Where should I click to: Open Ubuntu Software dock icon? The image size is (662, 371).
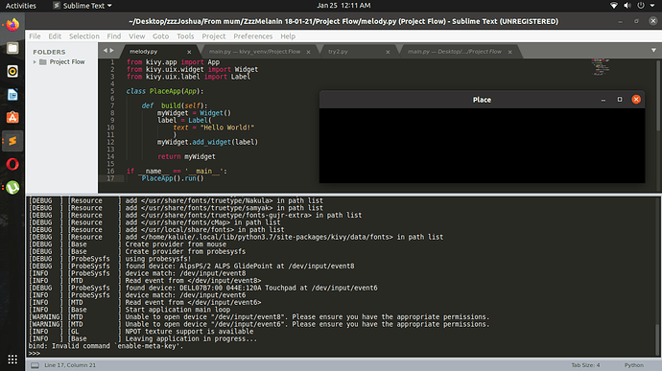[12, 118]
